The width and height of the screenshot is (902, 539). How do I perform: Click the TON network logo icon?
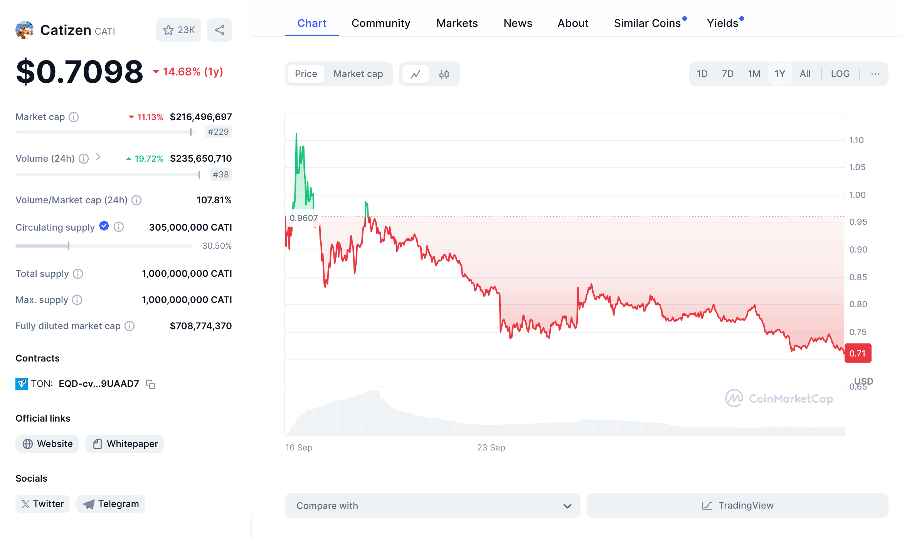click(x=22, y=384)
